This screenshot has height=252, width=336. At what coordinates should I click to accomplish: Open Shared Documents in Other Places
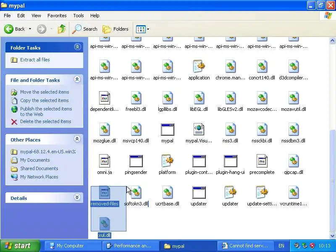coord(39,168)
